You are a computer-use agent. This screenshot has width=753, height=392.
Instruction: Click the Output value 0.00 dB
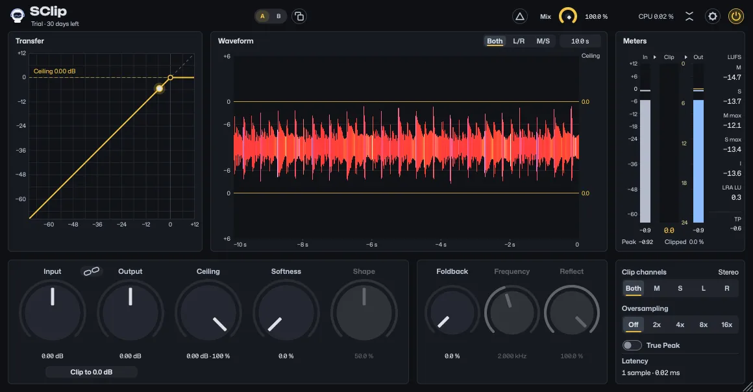pyautogui.click(x=130, y=356)
